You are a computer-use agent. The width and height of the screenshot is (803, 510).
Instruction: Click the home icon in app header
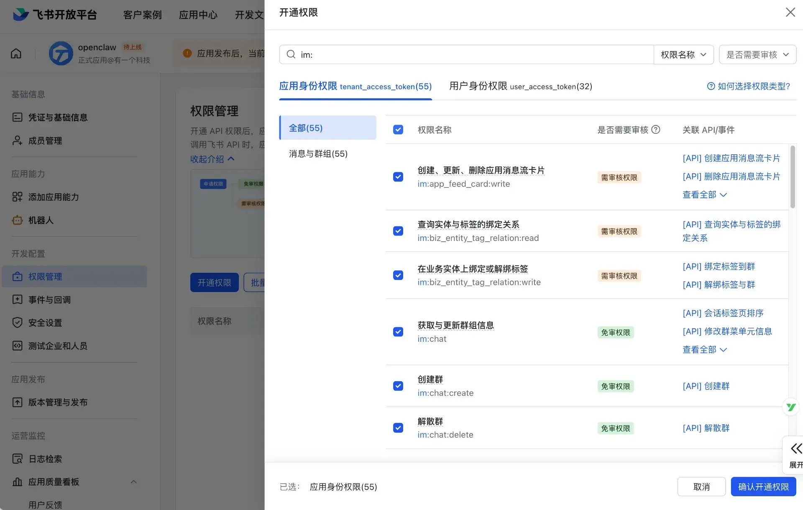pos(16,54)
